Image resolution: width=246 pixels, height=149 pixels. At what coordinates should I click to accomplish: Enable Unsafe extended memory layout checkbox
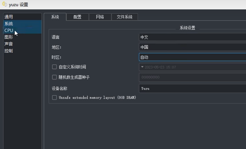54,97
